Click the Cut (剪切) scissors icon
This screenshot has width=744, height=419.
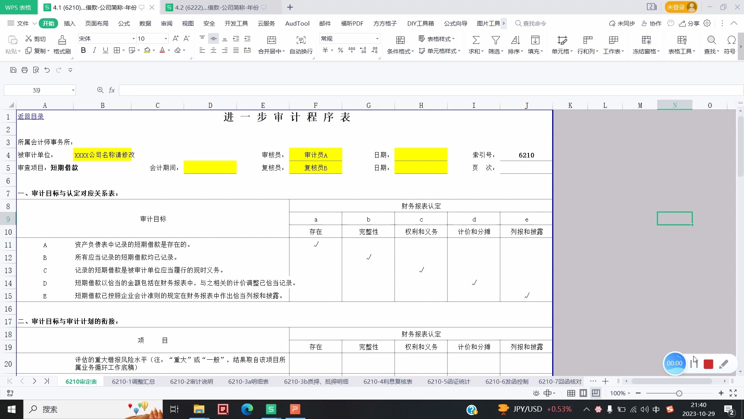[29, 39]
